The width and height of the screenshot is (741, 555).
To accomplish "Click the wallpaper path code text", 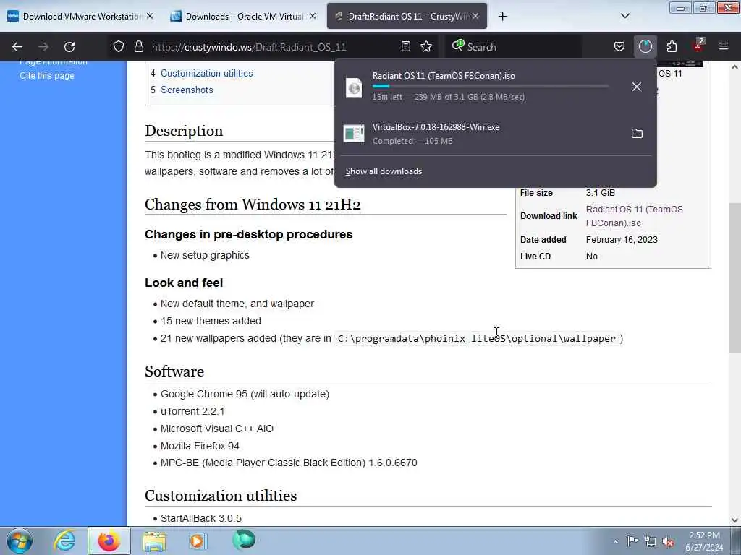I will pos(477,339).
